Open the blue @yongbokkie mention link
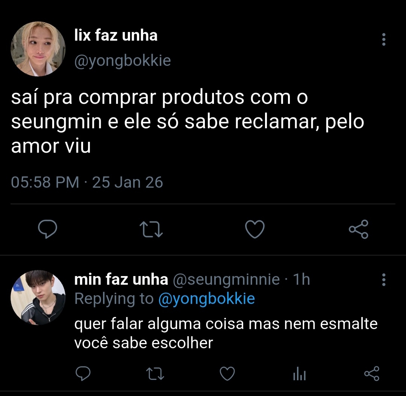Viewport: 406px width, 396px height. pyautogui.click(x=206, y=299)
